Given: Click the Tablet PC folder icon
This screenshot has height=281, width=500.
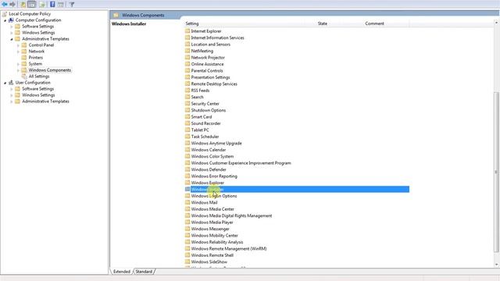Looking at the screenshot, I should click(187, 130).
